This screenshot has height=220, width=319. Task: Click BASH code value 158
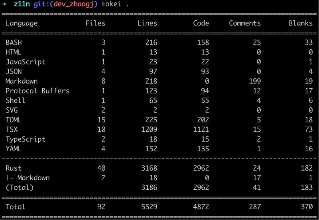click(x=203, y=43)
